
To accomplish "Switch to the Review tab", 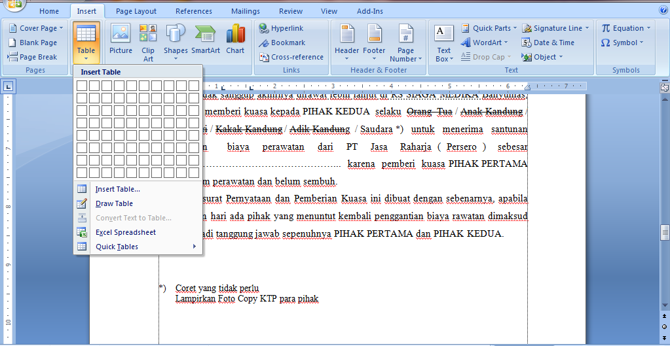I will (291, 11).
